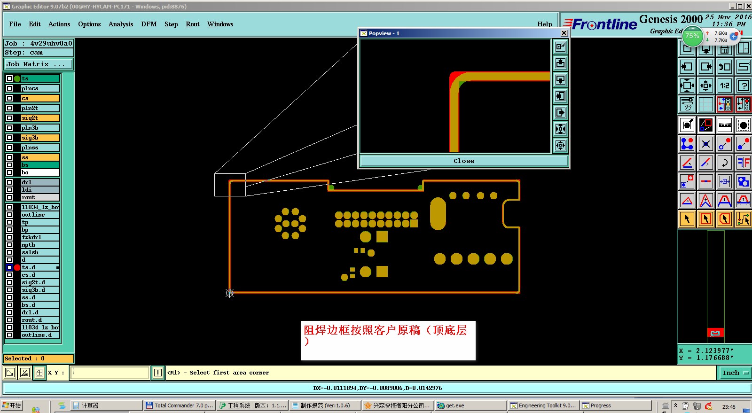Open the Analysis menu
This screenshot has height=413, width=752.
coord(121,24)
